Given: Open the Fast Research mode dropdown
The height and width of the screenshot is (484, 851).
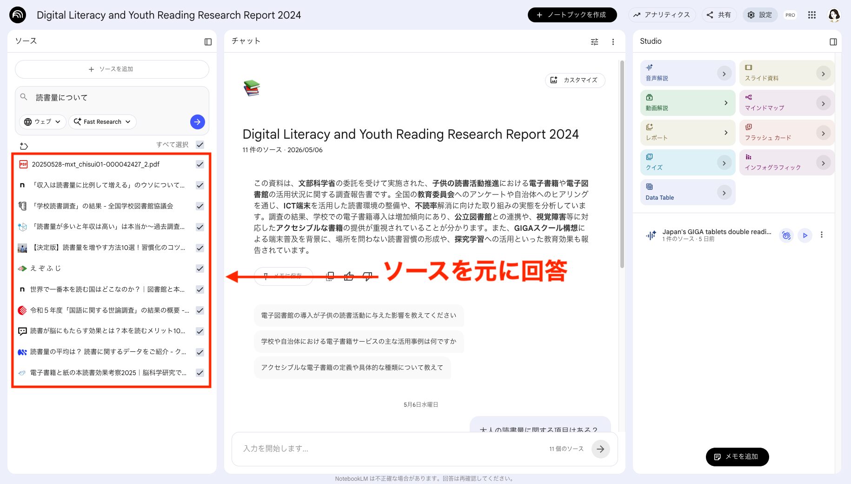Looking at the screenshot, I should click(x=103, y=122).
